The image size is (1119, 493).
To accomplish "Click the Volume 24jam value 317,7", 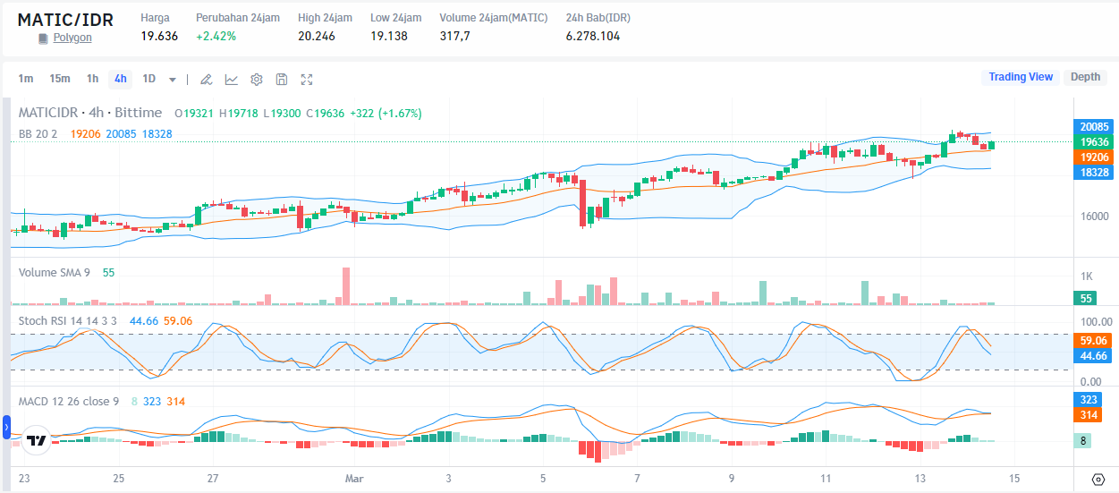I will click(454, 37).
